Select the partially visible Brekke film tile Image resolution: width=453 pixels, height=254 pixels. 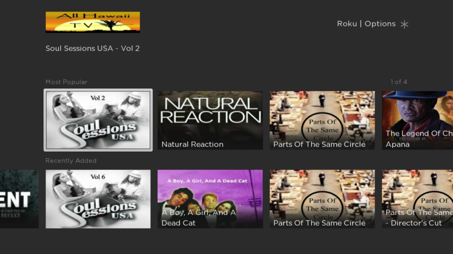pos(19,199)
